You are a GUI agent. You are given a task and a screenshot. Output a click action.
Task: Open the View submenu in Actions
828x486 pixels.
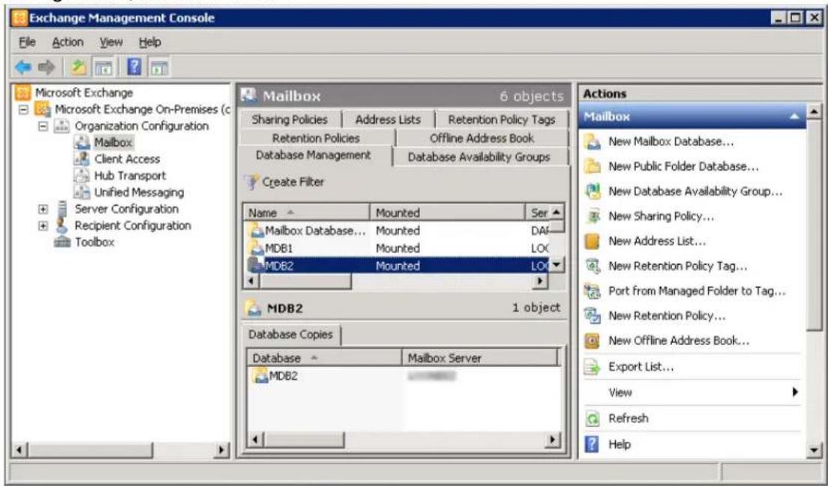(693, 392)
